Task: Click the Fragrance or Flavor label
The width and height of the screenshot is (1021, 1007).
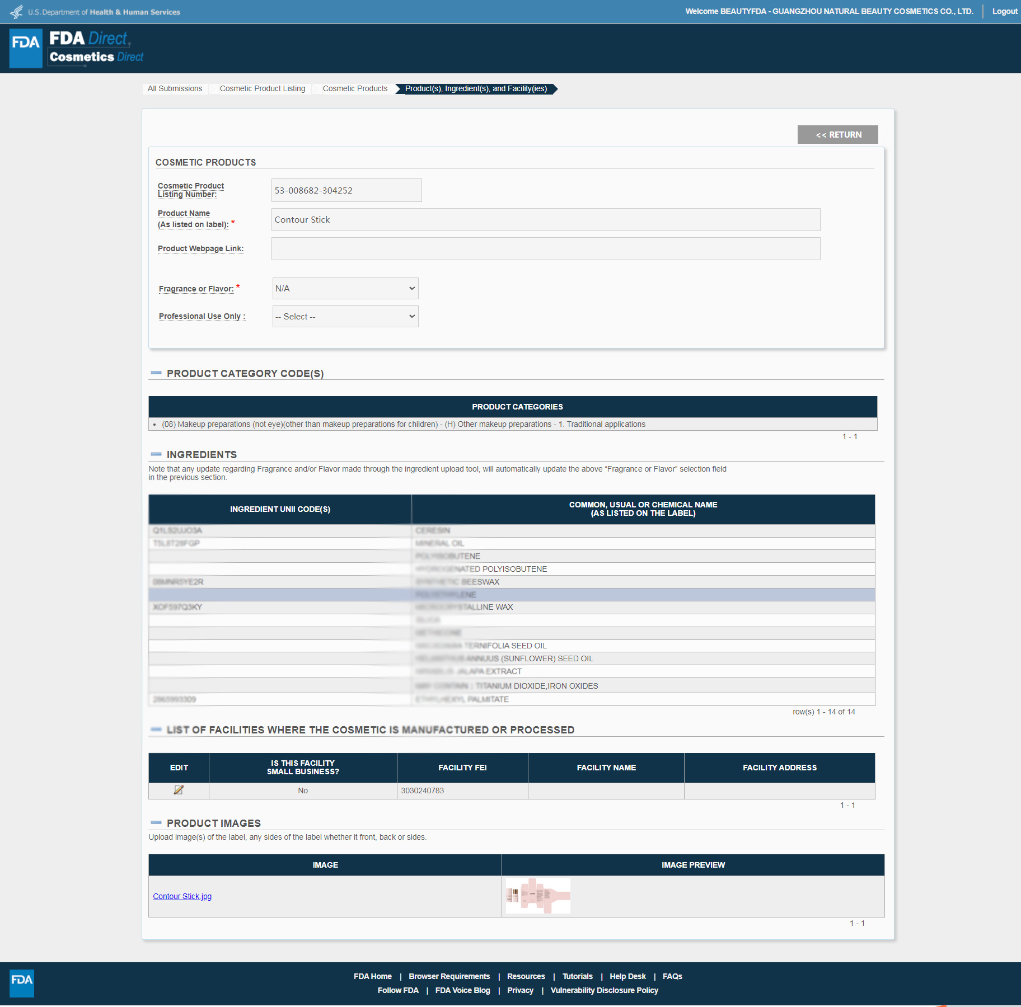Action: (x=196, y=289)
